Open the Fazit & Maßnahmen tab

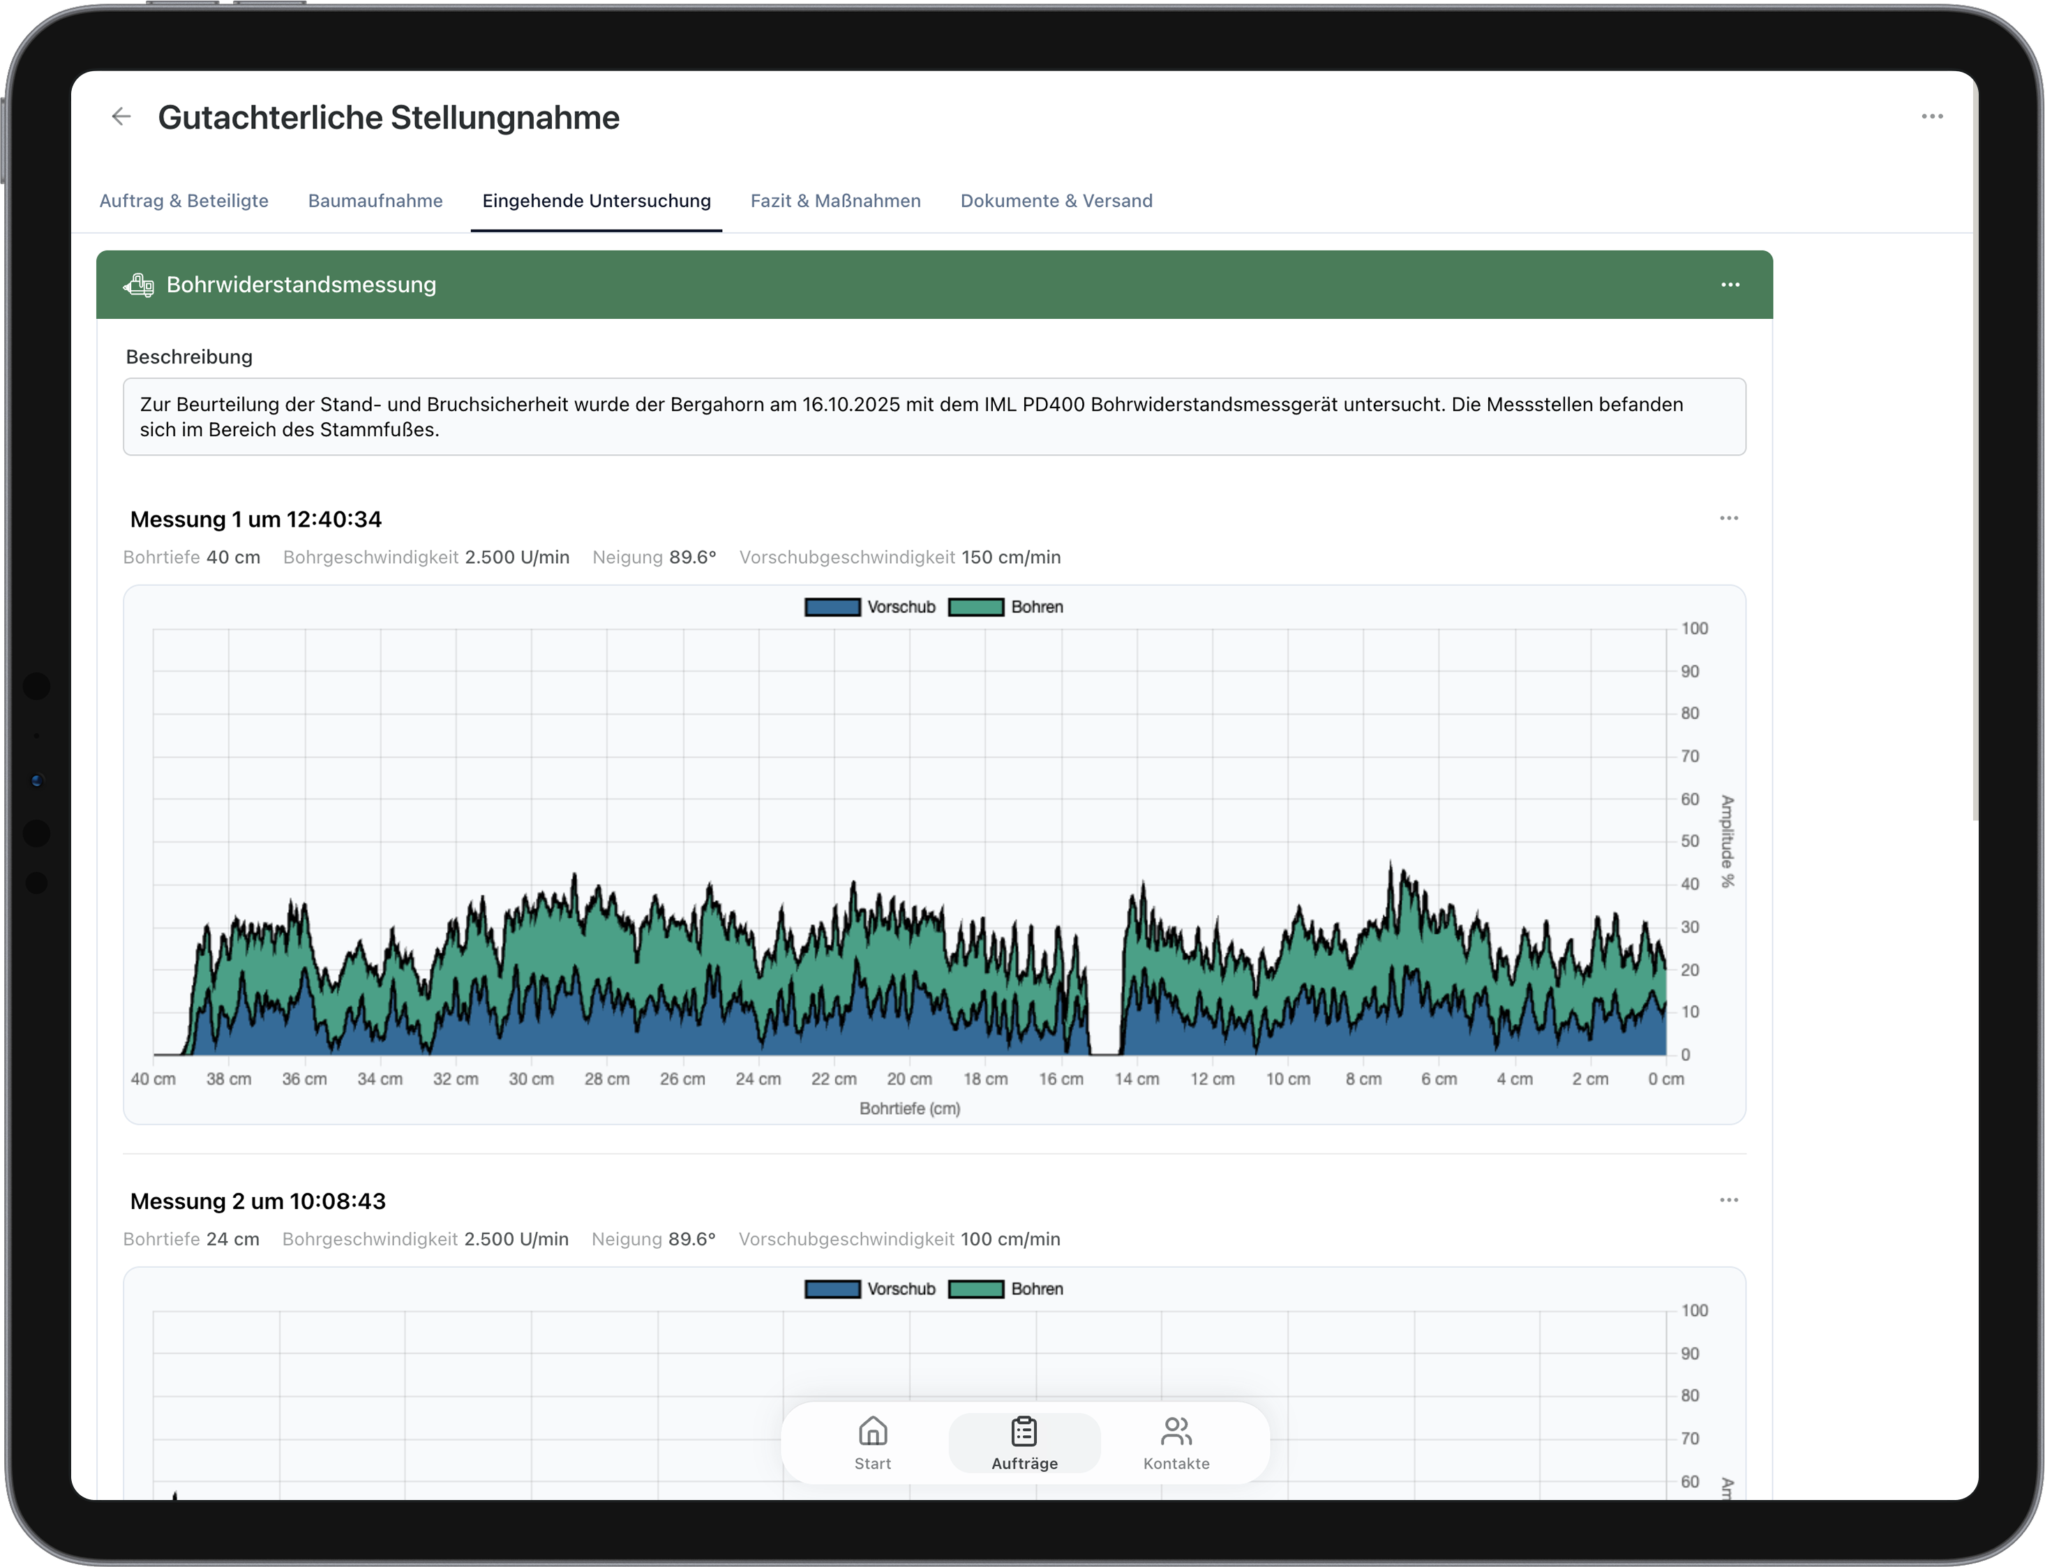coord(836,200)
